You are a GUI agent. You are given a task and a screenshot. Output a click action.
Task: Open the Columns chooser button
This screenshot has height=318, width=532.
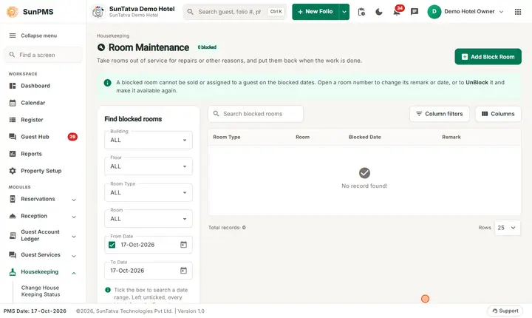(498, 114)
